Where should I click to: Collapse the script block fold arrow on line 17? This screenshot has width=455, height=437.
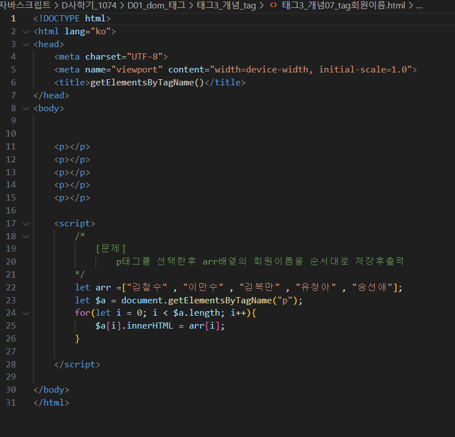tap(26, 224)
